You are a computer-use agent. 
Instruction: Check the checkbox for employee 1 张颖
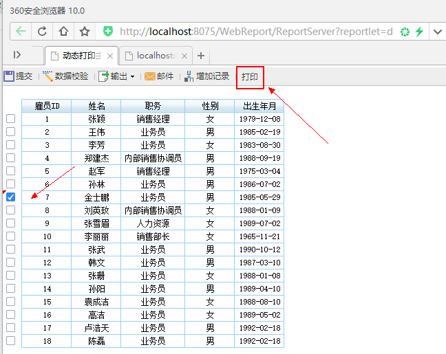tap(10, 119)
